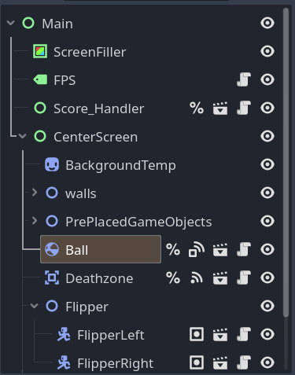
Task: Open the script attached to FPS
Action: (244, 79)
